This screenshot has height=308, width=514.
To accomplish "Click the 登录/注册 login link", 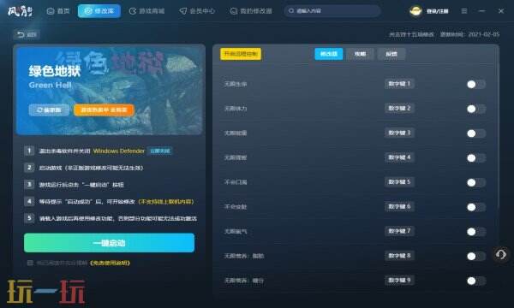I will (437, 11).
